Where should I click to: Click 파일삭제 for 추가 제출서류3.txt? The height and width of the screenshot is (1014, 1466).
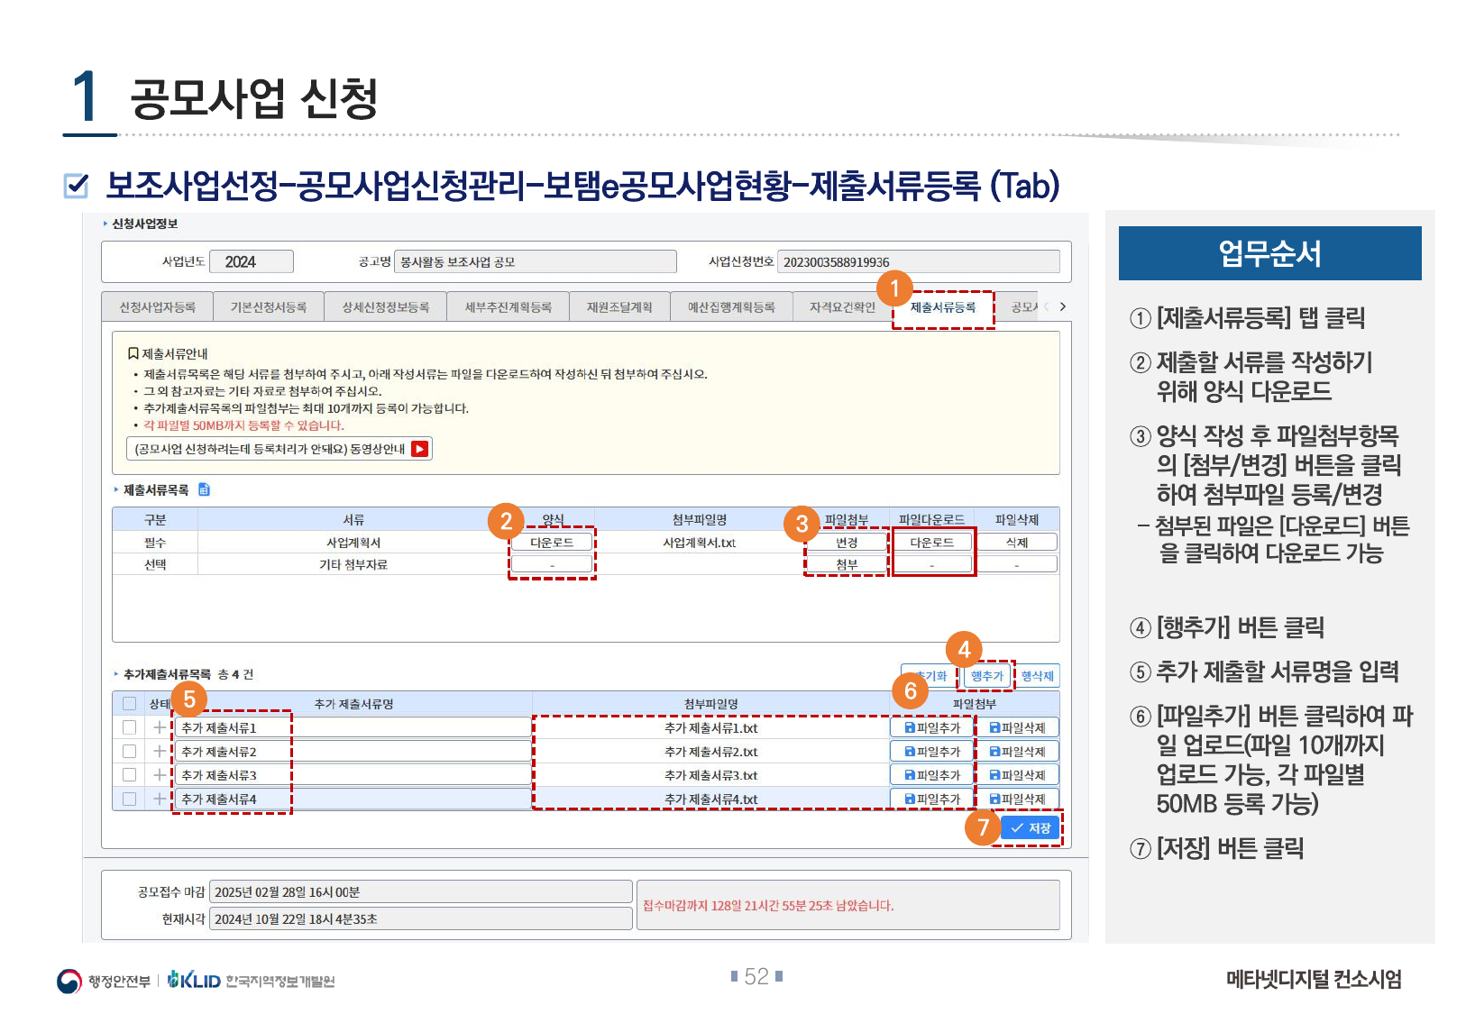tap(1017, 775)
